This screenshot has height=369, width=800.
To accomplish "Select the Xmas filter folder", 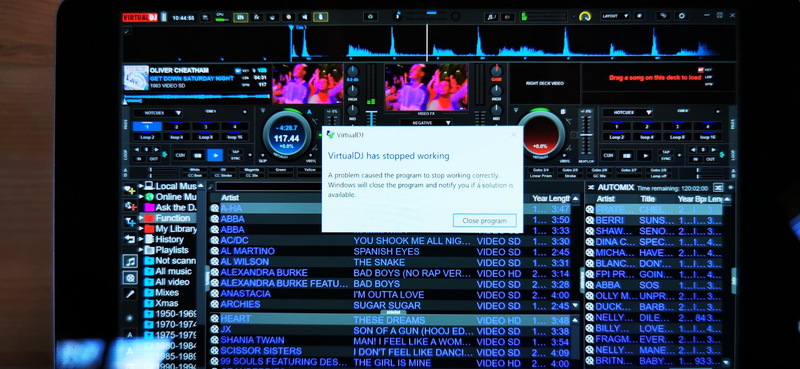I will click(x=167, y=303).
